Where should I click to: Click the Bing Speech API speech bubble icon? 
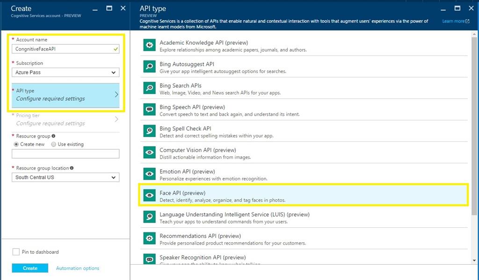click(x=149, y=110)
